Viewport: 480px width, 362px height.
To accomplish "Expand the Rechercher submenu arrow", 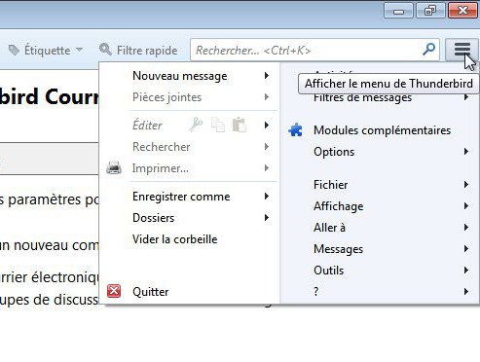I will pos(267,147).
